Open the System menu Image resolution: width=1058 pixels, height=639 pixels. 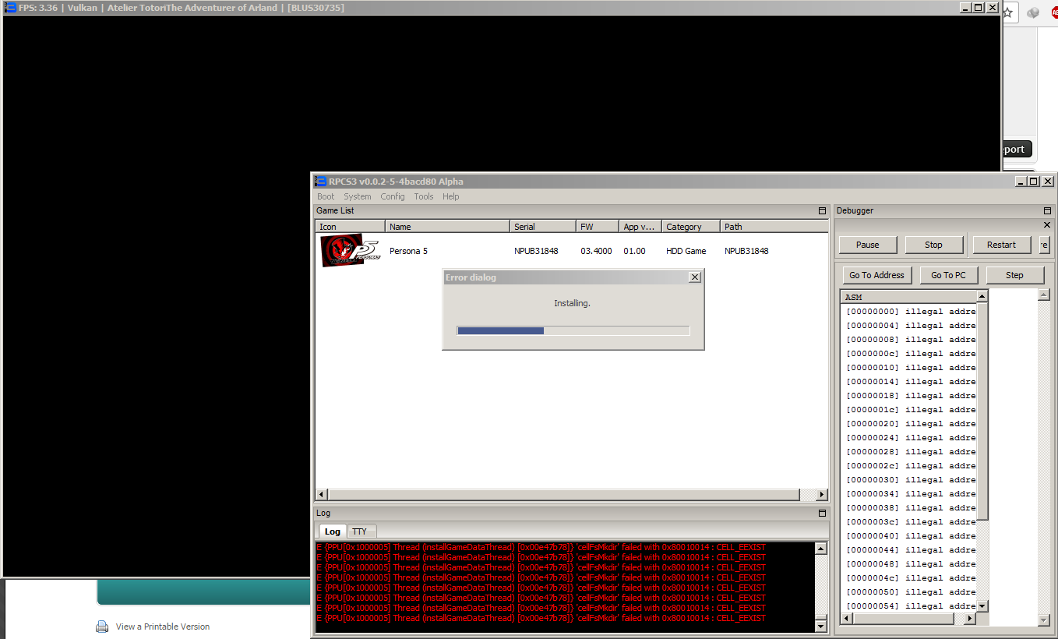coord(358,196)
